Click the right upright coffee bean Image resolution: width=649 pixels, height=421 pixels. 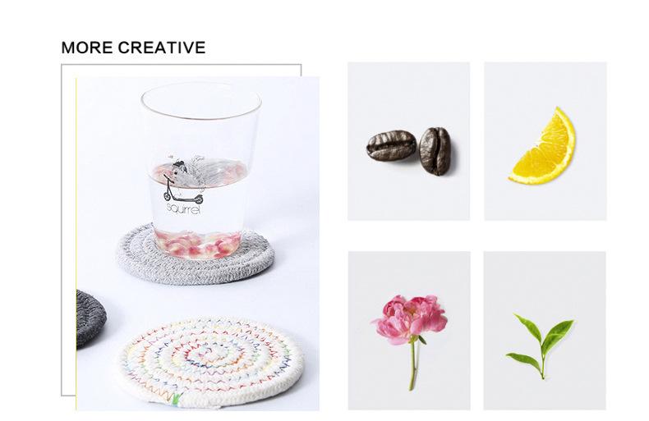(435, 151)
